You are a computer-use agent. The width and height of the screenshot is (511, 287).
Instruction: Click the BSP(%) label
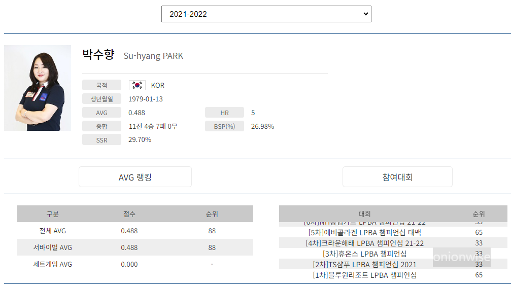pos(224,126)
